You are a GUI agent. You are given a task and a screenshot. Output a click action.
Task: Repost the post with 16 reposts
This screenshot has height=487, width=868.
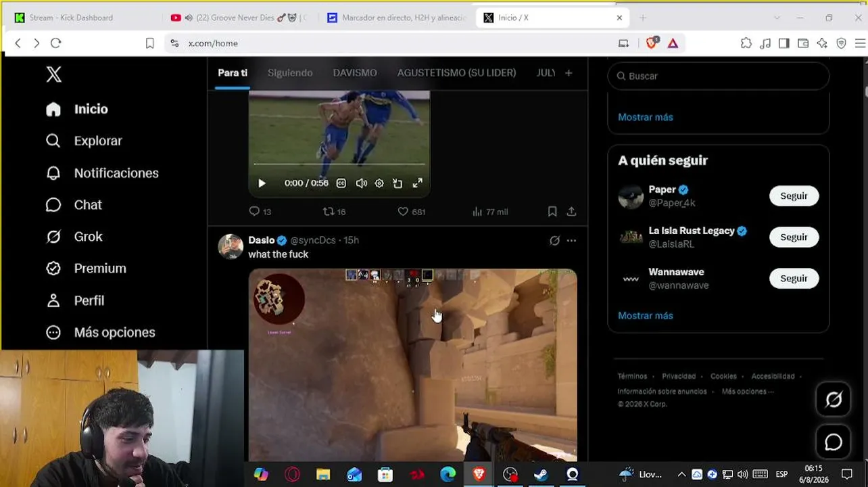[x=334, y=212]
